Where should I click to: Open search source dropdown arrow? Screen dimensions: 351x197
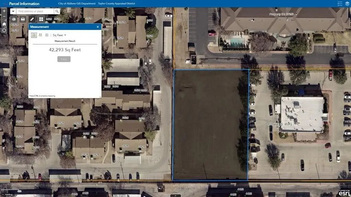(13, 11)
